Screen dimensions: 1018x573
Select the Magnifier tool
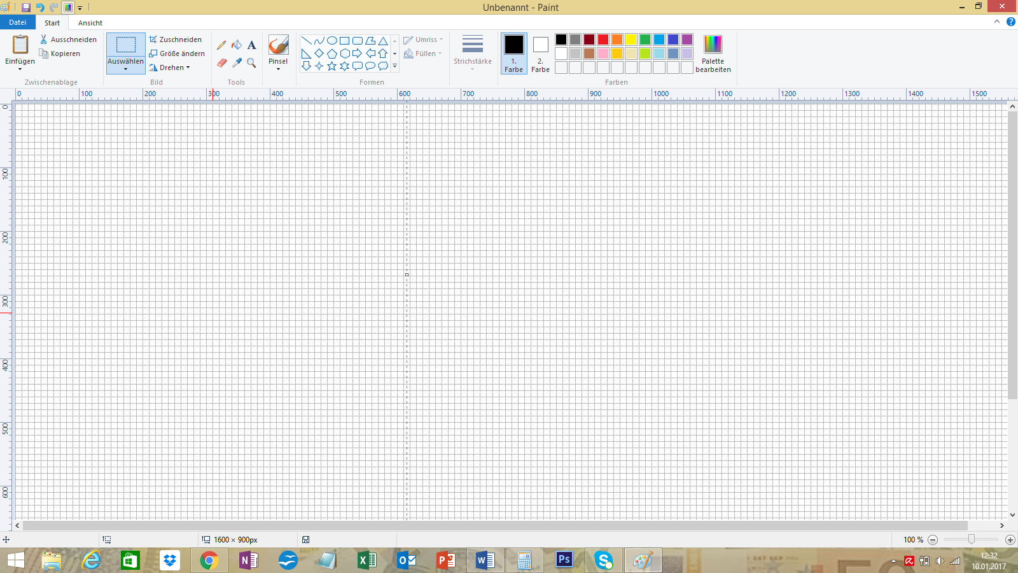point(252,62)
